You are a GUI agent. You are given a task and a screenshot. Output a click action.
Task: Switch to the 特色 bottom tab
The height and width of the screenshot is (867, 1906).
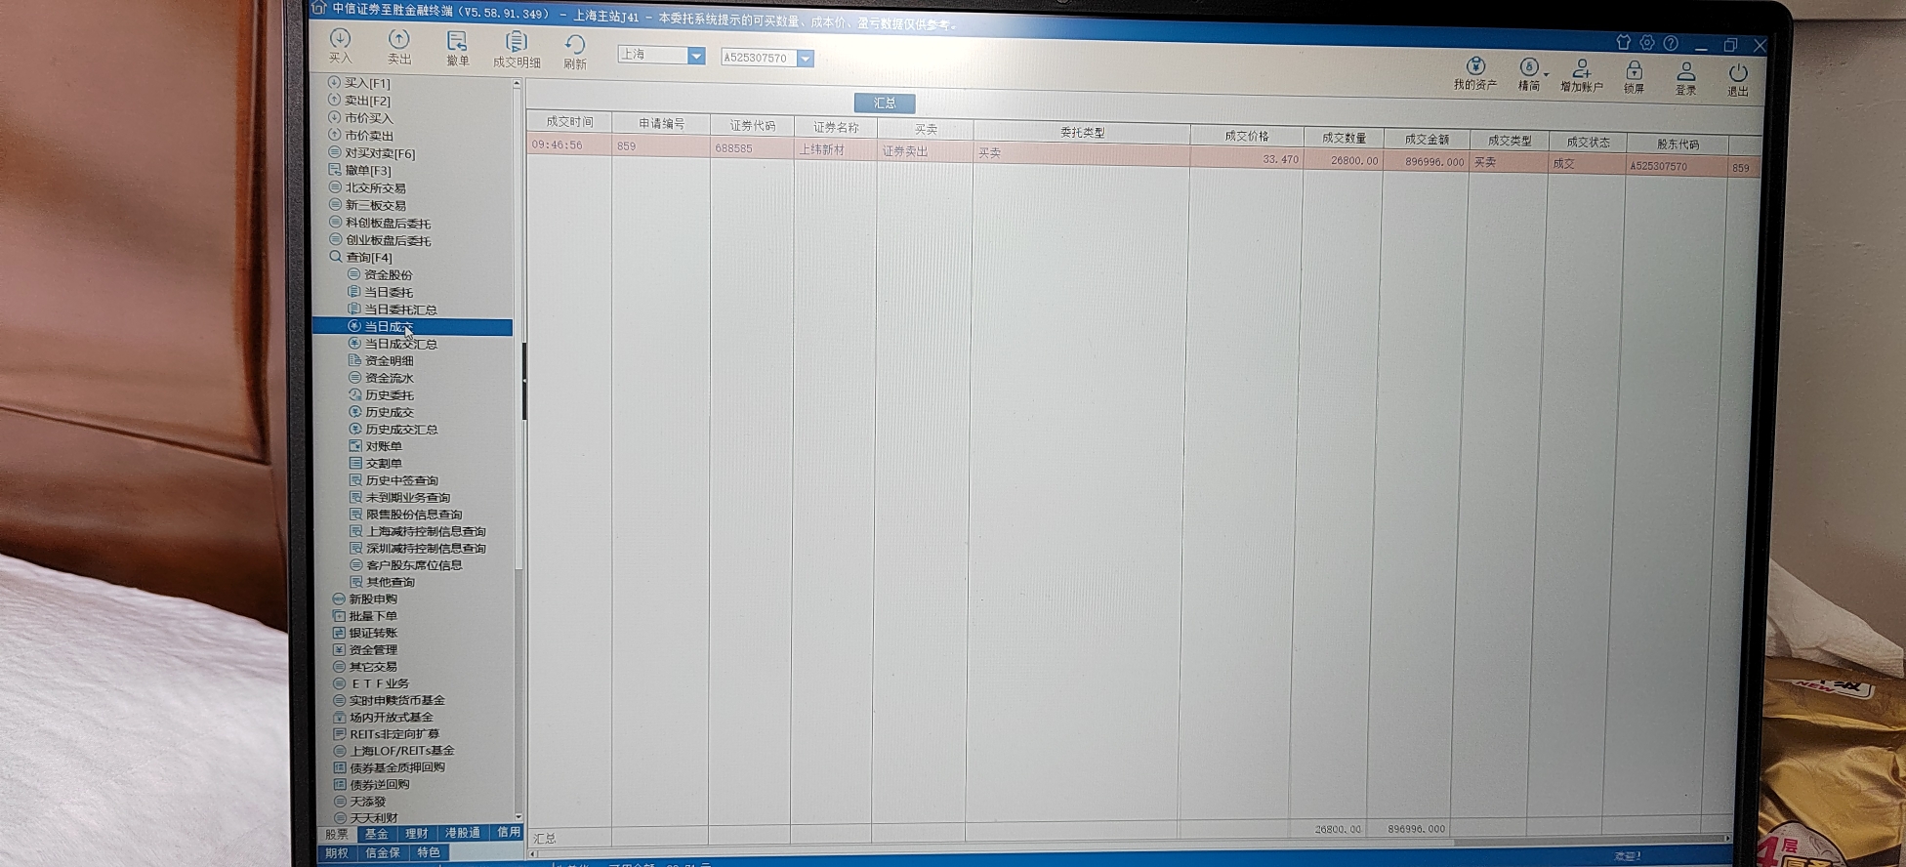[428, 852]
